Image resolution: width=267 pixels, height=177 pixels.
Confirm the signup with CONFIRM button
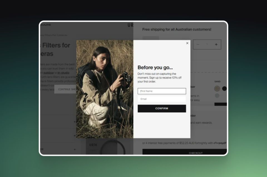point(162,108)
